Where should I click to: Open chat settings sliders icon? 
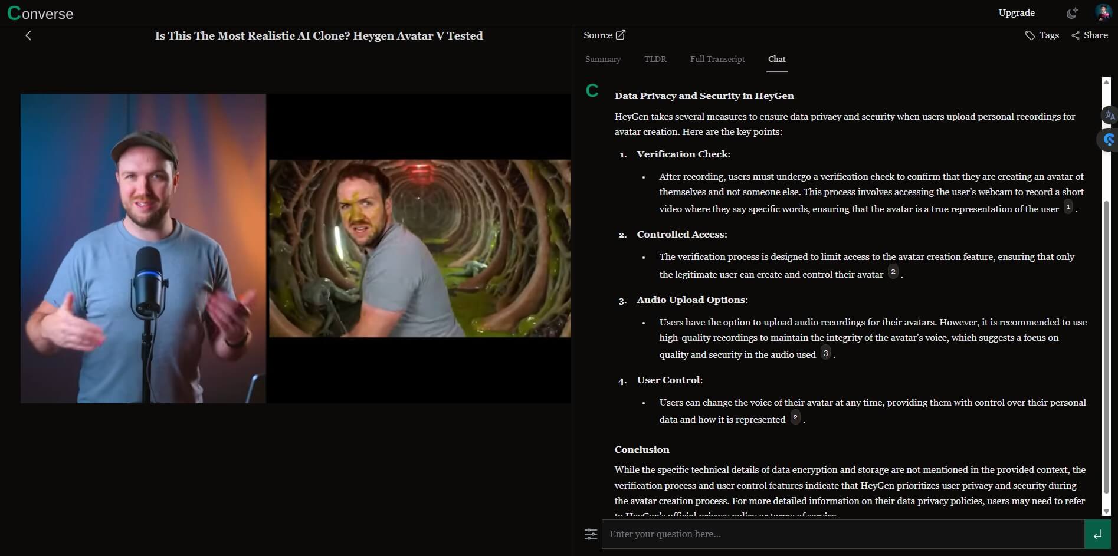[591, 534]
